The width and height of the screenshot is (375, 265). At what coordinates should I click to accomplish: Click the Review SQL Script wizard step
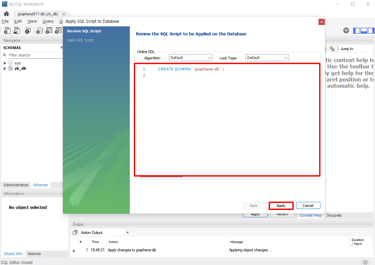coord(84,31)
